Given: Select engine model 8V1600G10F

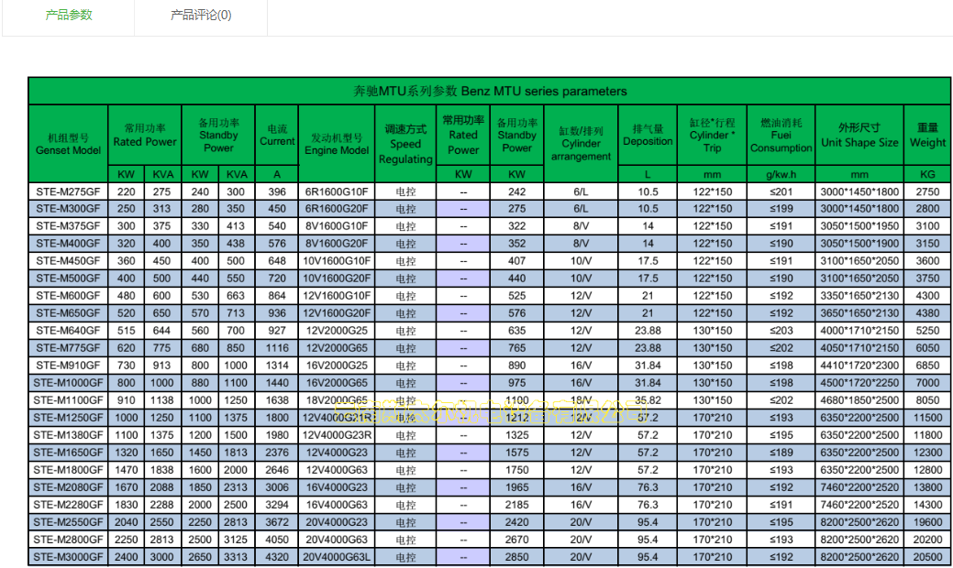Looking at the screenshot, I should click(337, 225).
